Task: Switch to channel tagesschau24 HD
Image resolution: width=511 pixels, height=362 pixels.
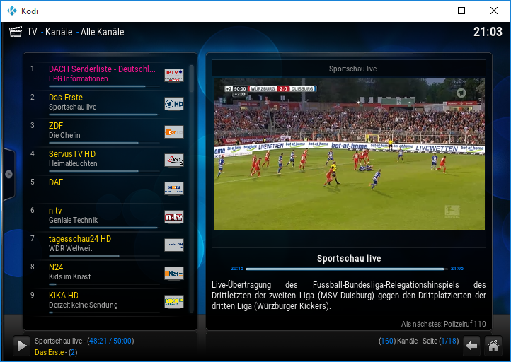Action: (x=80, y=239)
